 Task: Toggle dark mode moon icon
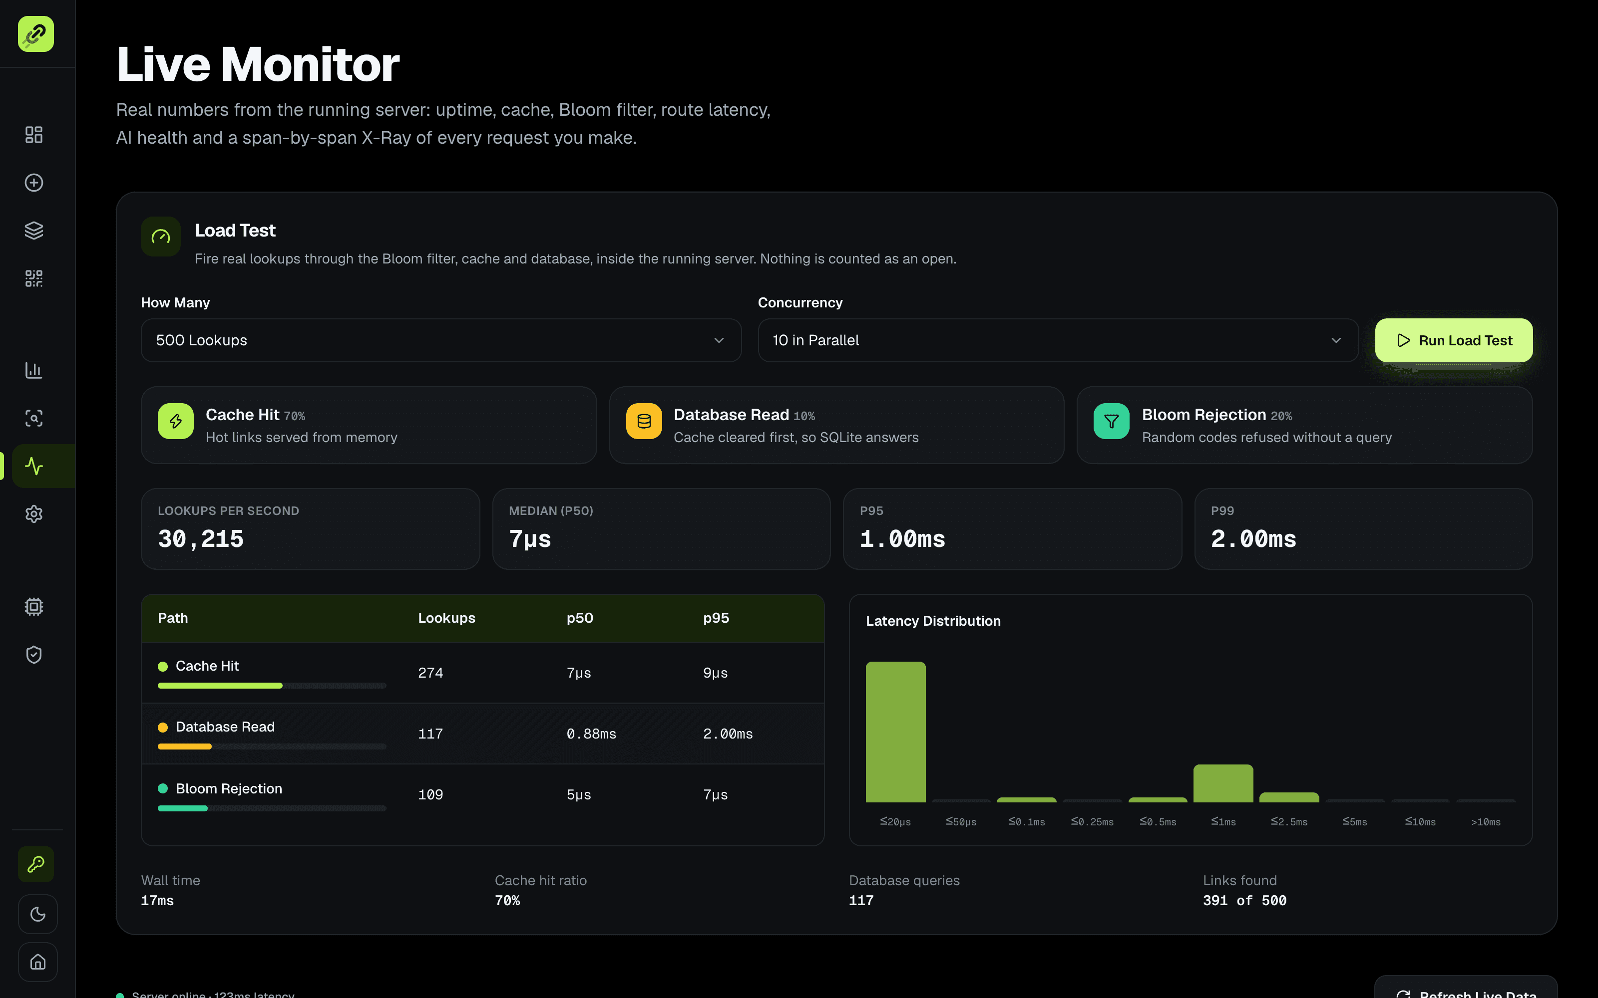click(37, 914)
